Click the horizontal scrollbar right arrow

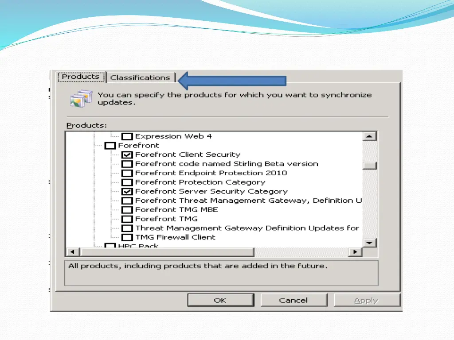coord(355,252)
